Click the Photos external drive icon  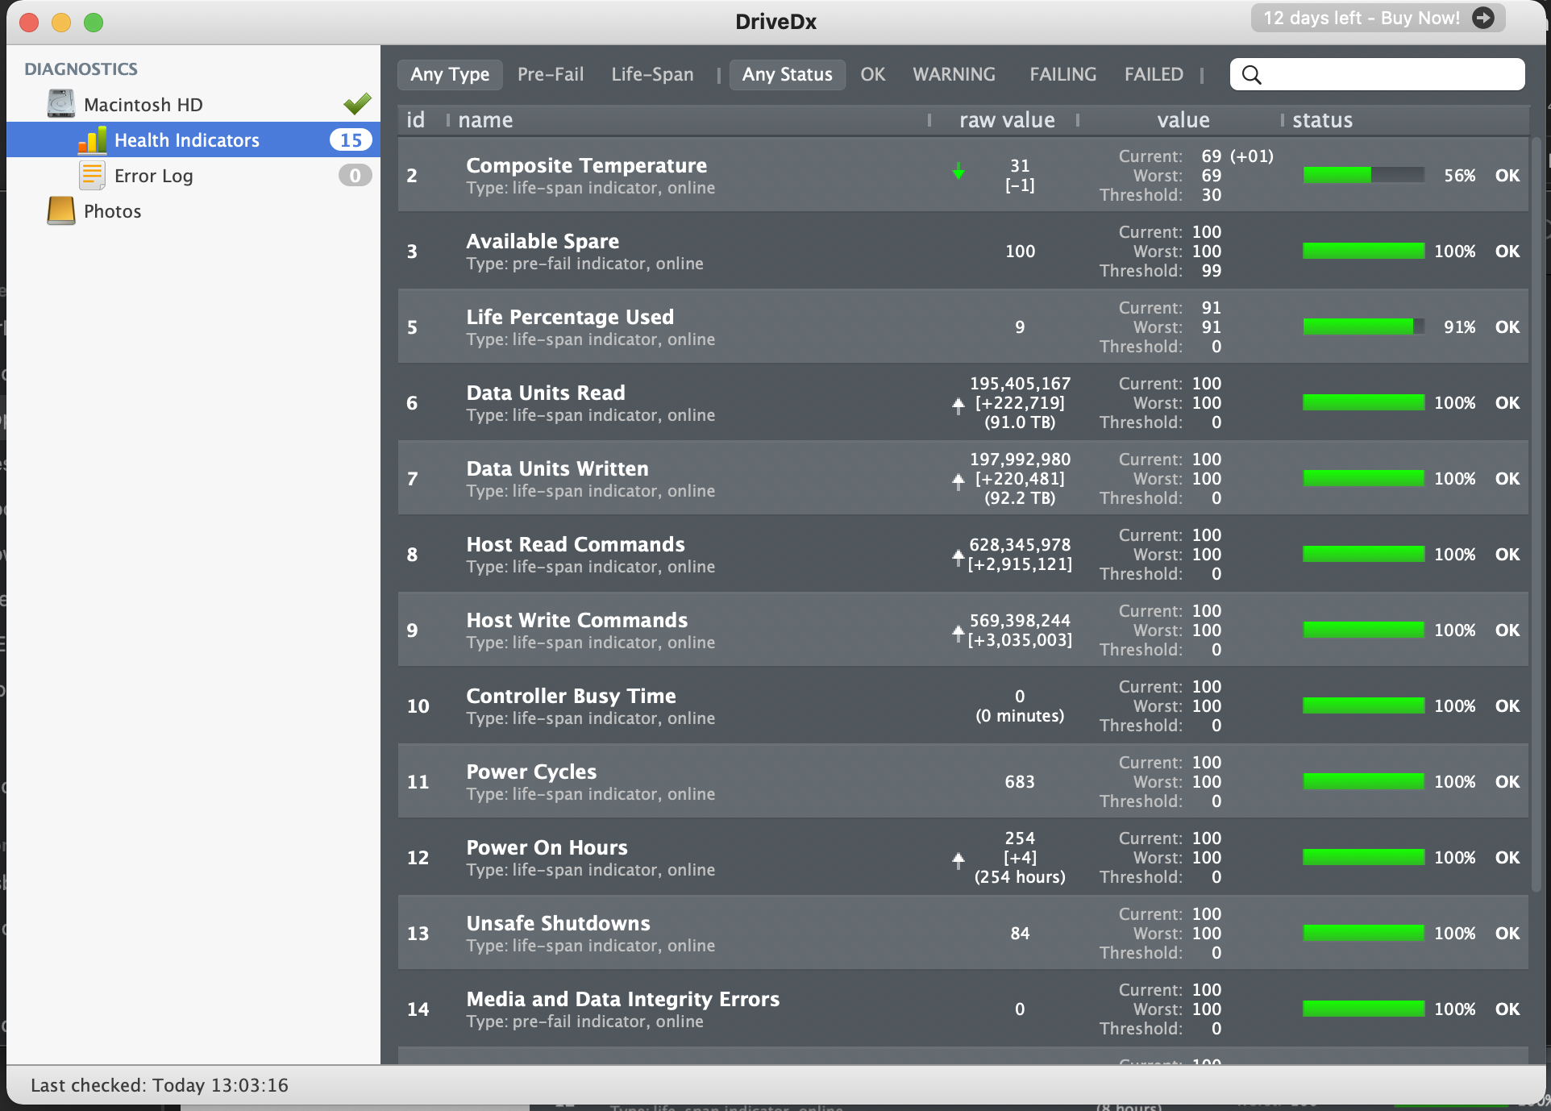click(61, 210)
